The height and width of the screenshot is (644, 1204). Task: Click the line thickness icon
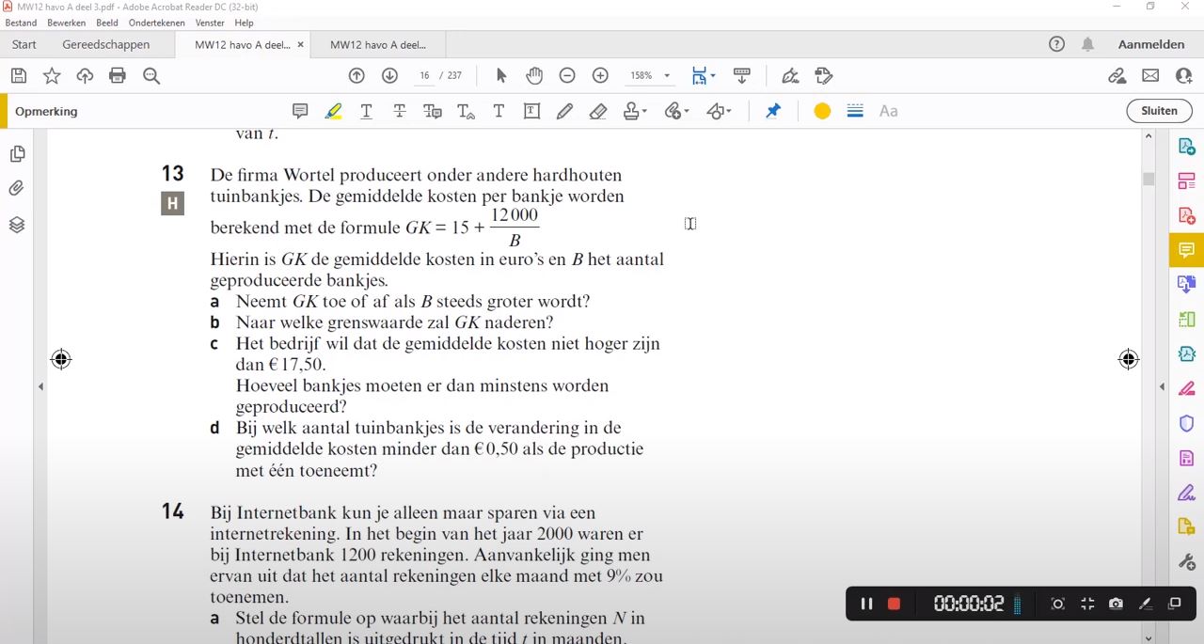coord(855,111)
